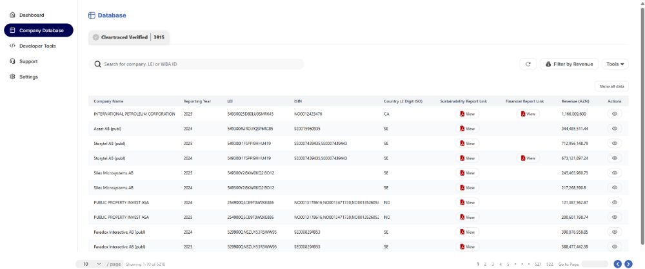645x269 pixels.
Task: Click the Go to Page input box
Action: 595,264
